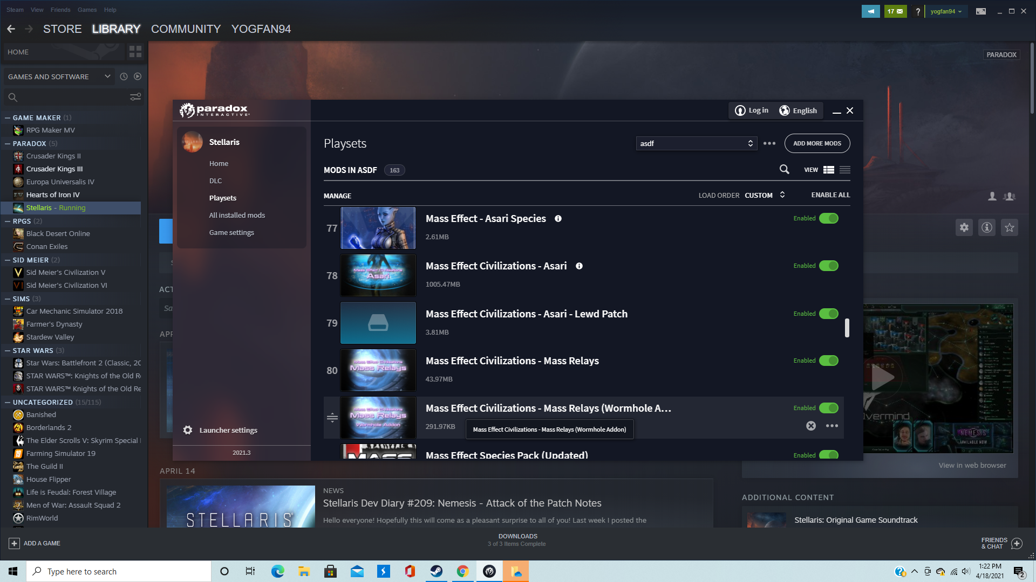Viewport: 1036px width, 582px height.
Task: Open DLC section in launcher
Action: click(215, 181)
